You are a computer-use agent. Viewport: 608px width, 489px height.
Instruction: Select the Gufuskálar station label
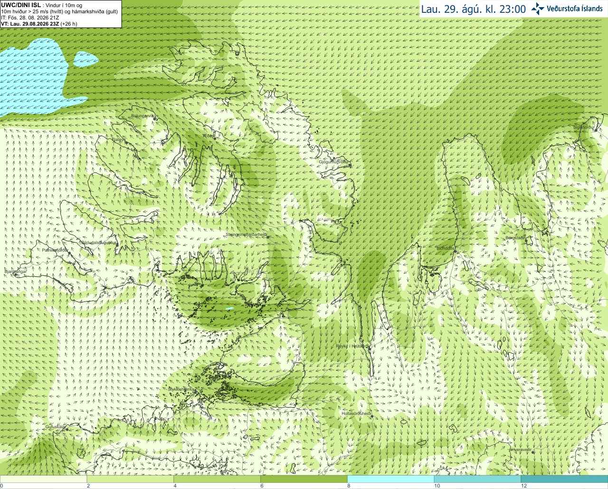(55, 427)
